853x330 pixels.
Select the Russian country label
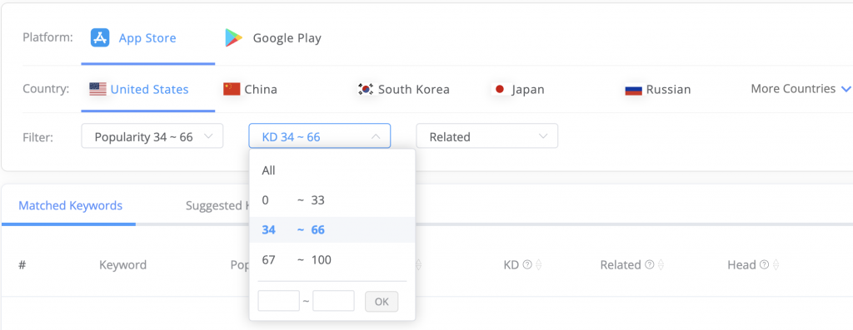pyautogui.click(x=669, y=90)
